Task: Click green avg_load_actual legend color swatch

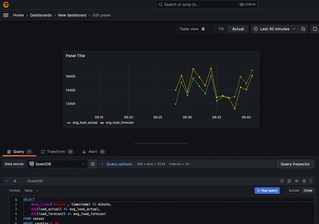Action: point(69,123)
